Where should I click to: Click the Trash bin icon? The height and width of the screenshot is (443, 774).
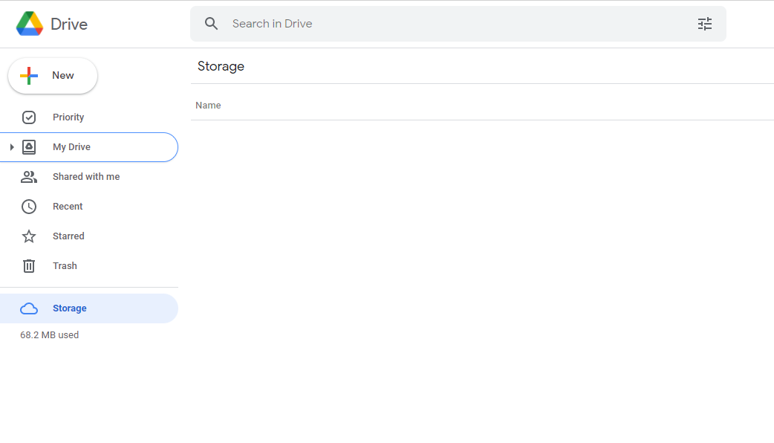[x=29, y=266]
